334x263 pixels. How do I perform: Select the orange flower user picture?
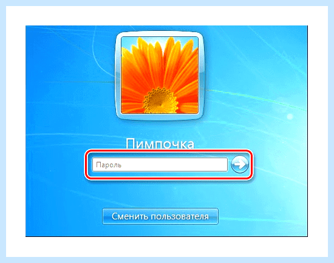tap(160, 75)
